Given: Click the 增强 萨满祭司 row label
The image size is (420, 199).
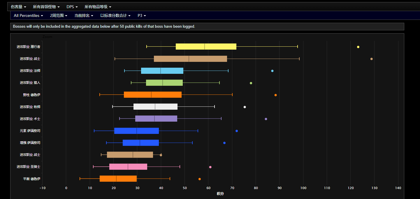Looking at the screenshot, I should point(30,143).
